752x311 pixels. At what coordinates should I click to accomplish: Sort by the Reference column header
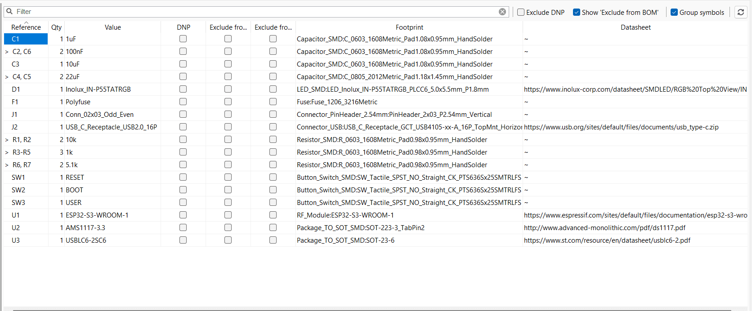[26, 27]
